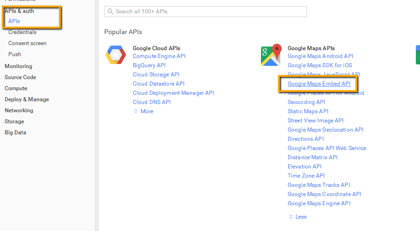Click the Popular APIs heading
This screenshot has height=231, width=420.
coord(123,32)
